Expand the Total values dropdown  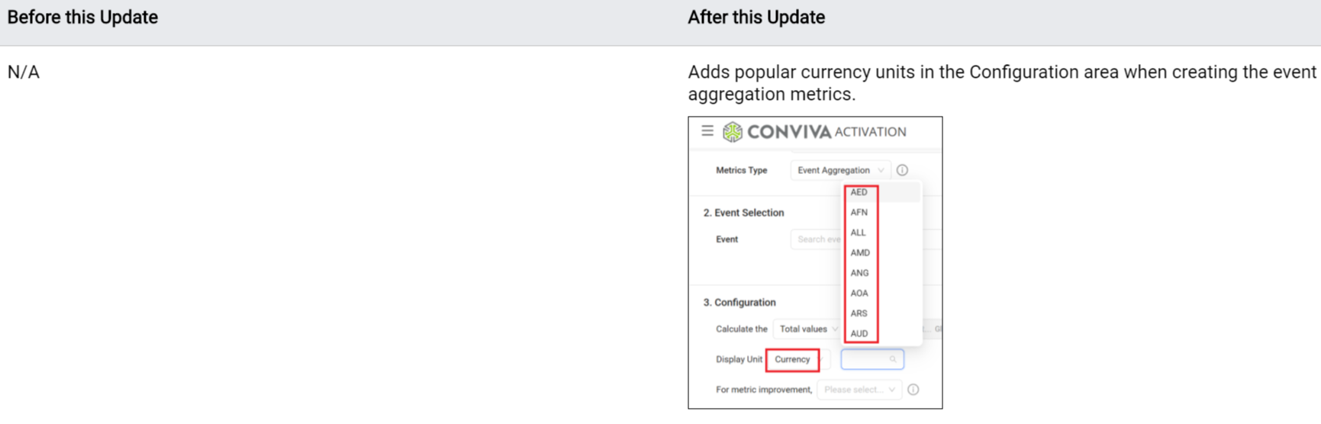pos(807,329)
